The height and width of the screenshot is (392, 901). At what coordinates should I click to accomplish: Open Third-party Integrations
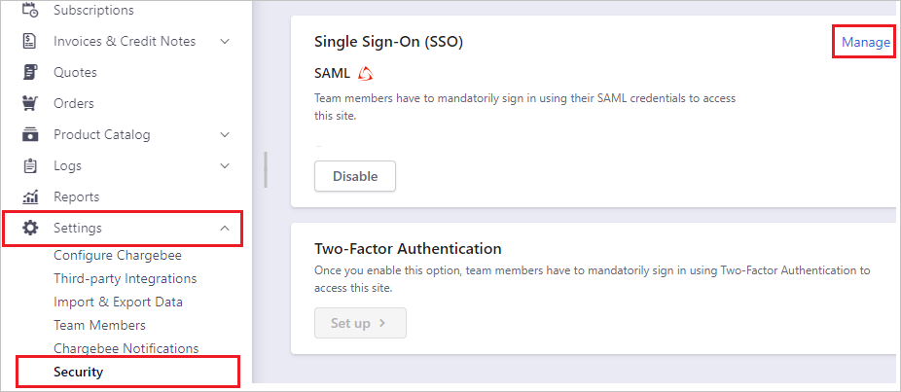[125, 279]
